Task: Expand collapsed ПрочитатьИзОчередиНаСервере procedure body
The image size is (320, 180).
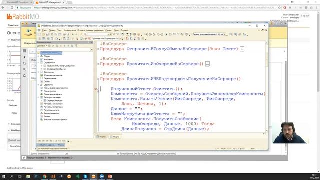Action: (207, 64)
